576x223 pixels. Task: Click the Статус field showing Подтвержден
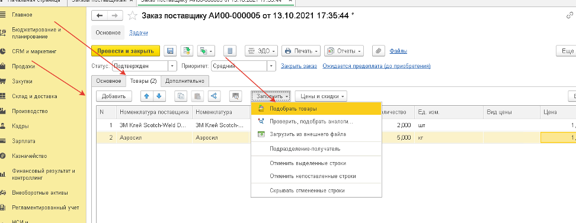(140, 66)
